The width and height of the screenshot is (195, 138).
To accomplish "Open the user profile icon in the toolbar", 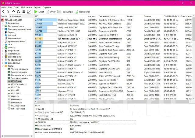I will coord(24,12).
